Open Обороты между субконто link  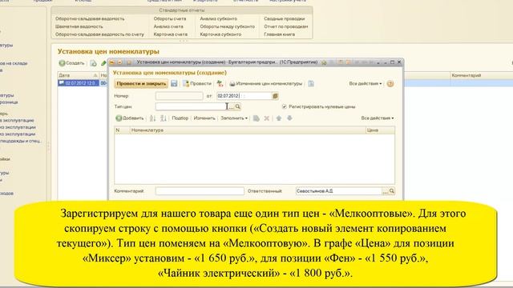tap(227, 26)
